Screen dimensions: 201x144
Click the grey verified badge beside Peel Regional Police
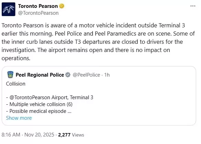[x=68, y=75]
